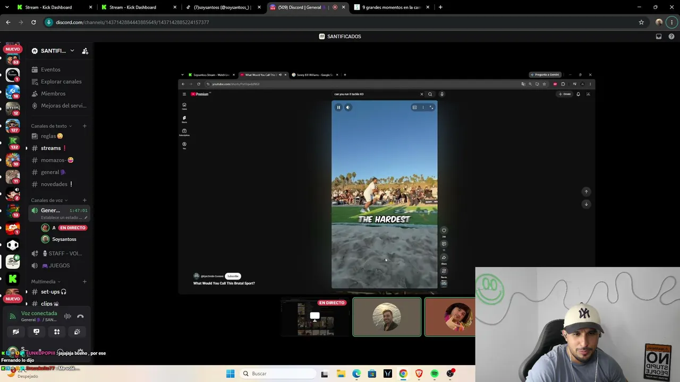Open Brave browser from the taskbar
The height and width of the screenshot is (382, 680).
419,374
